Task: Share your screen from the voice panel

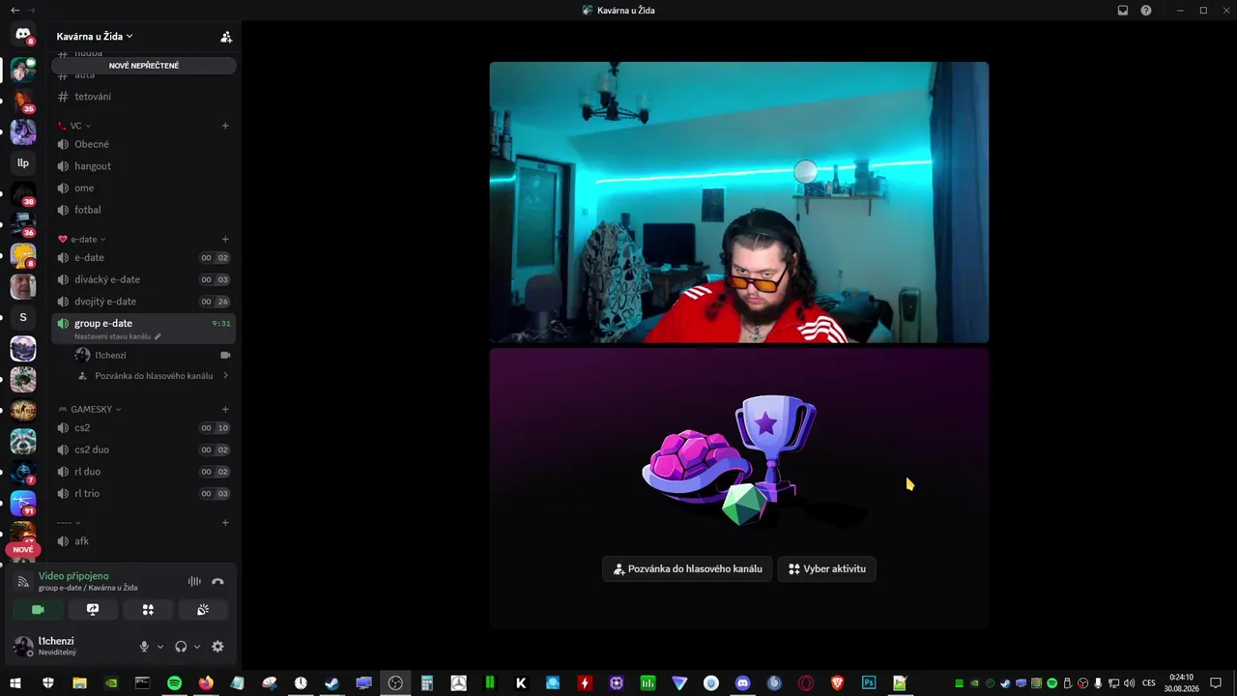Action: [93, 610]
